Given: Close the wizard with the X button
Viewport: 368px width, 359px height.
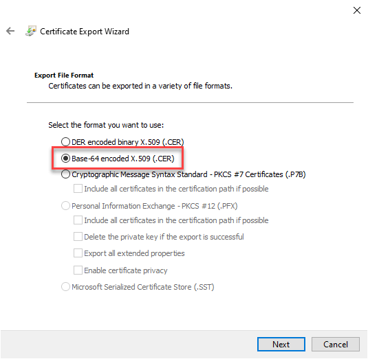Looking at the screenshot, I should click(x=357, y=10).
